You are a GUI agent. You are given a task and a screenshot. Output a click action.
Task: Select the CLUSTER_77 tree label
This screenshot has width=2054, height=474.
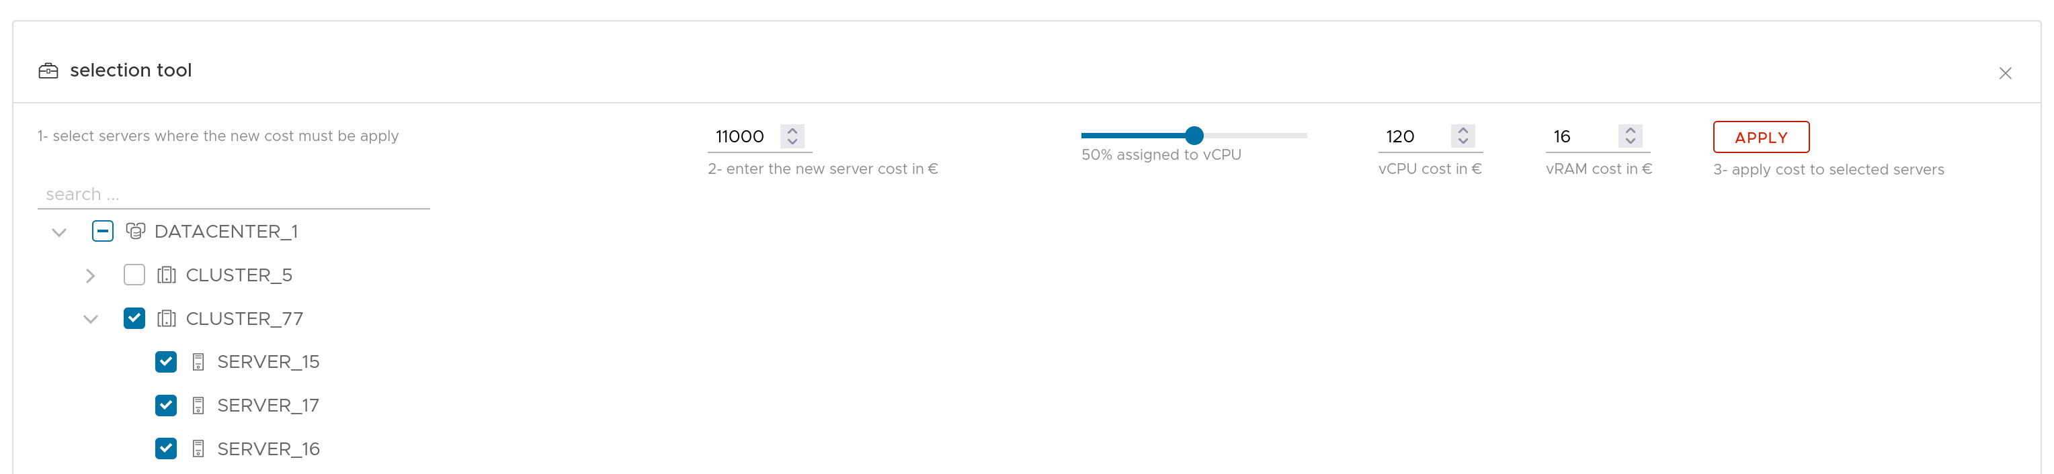coord(245,319)
